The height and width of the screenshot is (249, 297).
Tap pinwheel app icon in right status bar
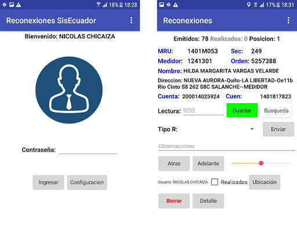(169, 5)
